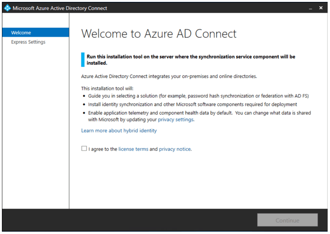
Task: Click the Welcome to Azure AD Connect heading
Action: (x=159, y=34)
